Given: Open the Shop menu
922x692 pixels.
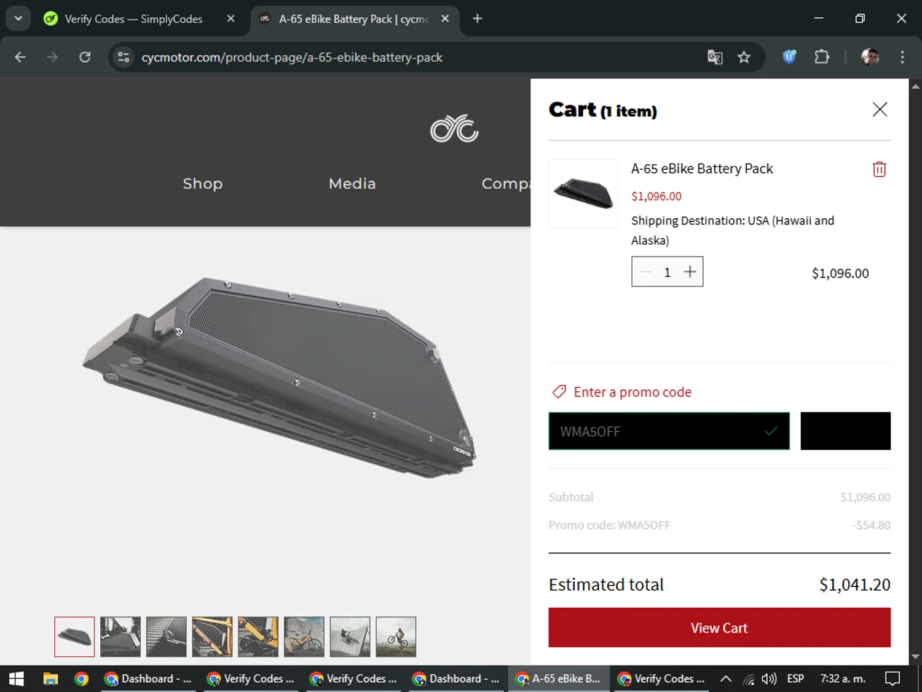Looking at the screenshot, I should click(x=202, y=183).
